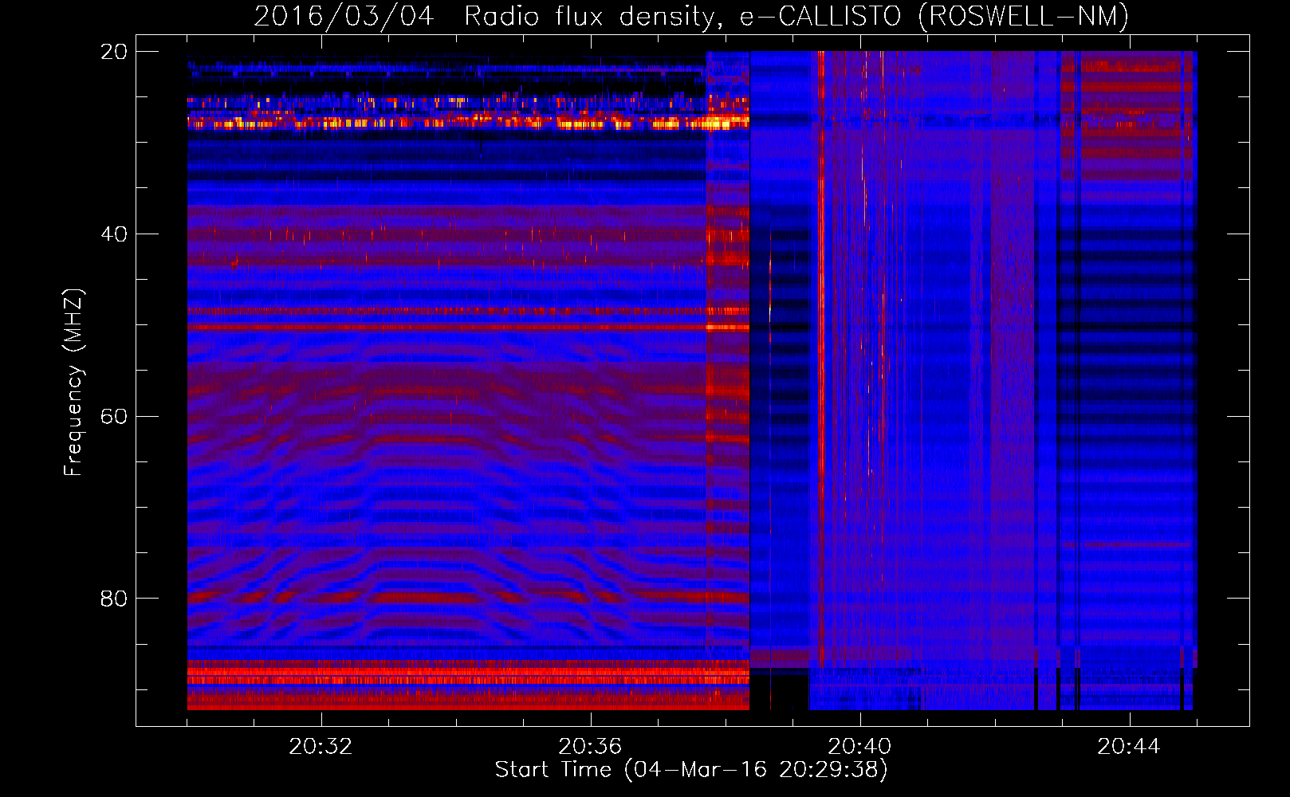Click the '20' frequency tick label
1290x797 pixels.
114,52
